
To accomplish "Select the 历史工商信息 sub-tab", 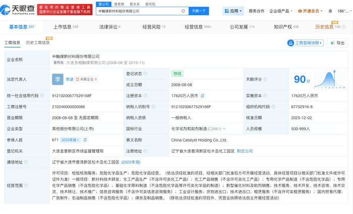I will tap(38, 43).
